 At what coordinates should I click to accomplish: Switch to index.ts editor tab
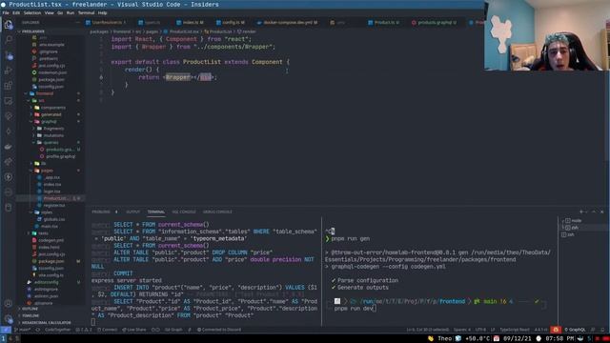click(191, 23)
